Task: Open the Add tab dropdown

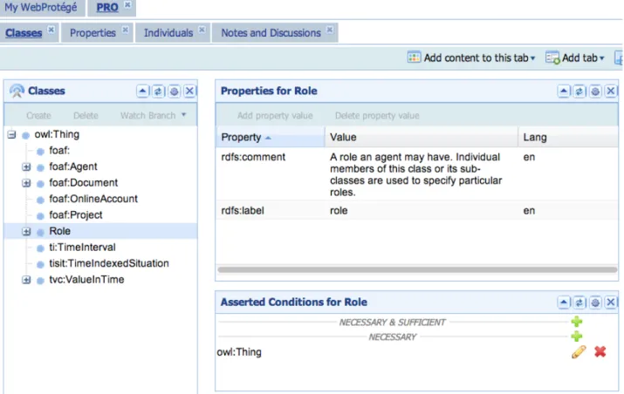Action: (602, 58)
